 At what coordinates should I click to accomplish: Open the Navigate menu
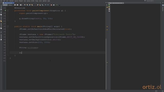(x=12, y=1)
